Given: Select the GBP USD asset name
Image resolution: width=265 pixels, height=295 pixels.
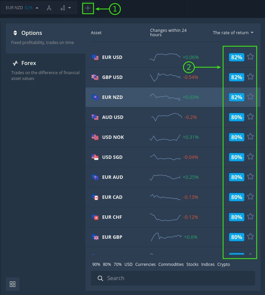Looking at the screenshot, I should (x=112, y=77).
